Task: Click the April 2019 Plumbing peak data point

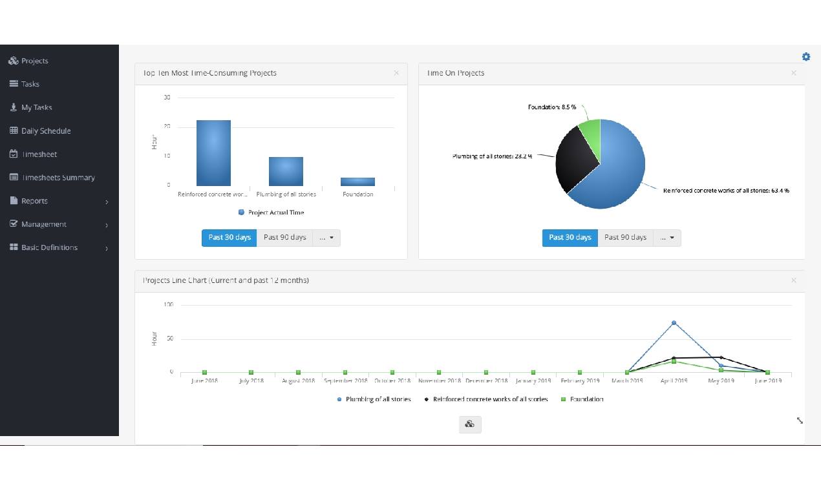Action: [674, 322]
